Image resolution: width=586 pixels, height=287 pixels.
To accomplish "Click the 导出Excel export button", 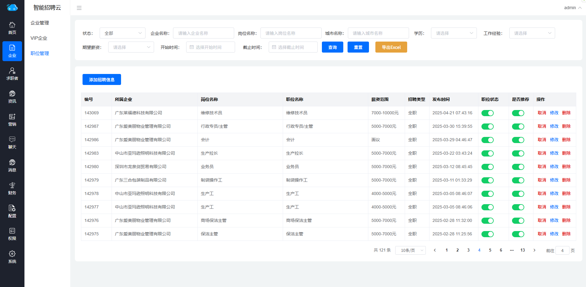I will coord(391,47).
